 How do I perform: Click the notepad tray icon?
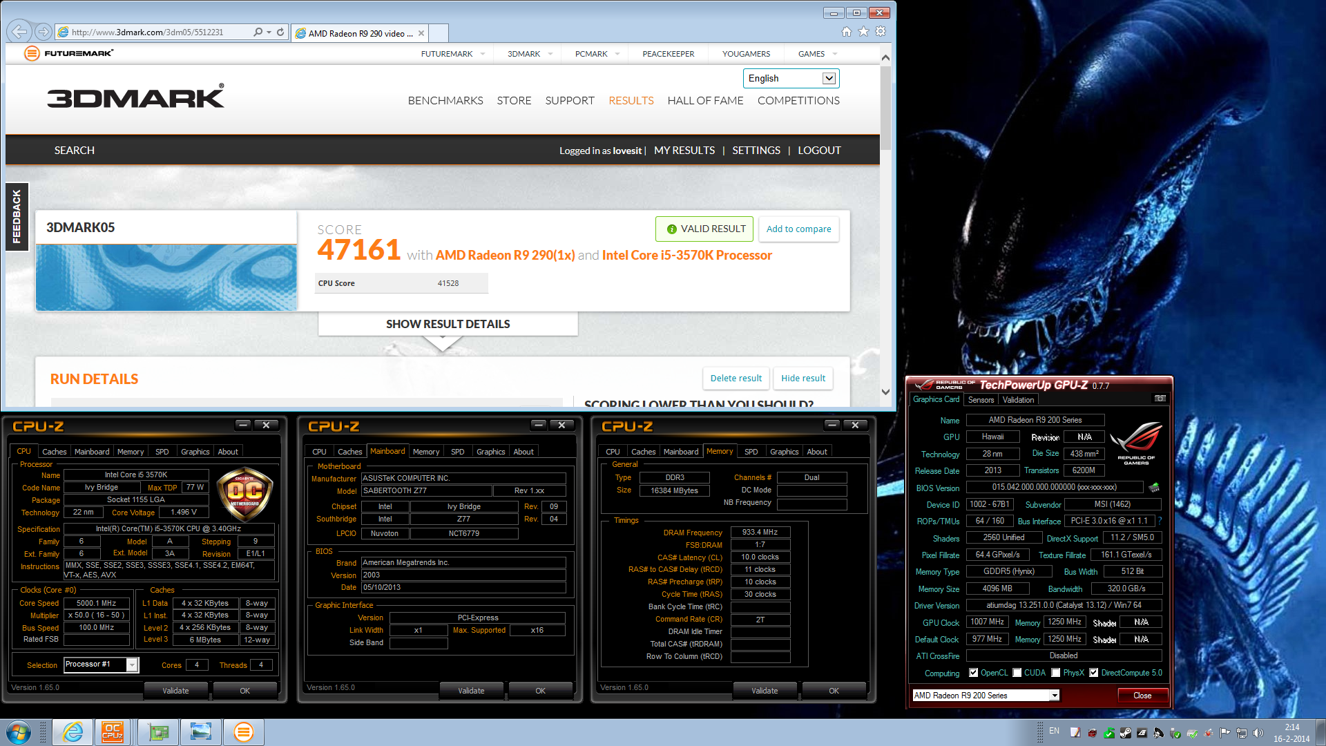point(1075,733)
